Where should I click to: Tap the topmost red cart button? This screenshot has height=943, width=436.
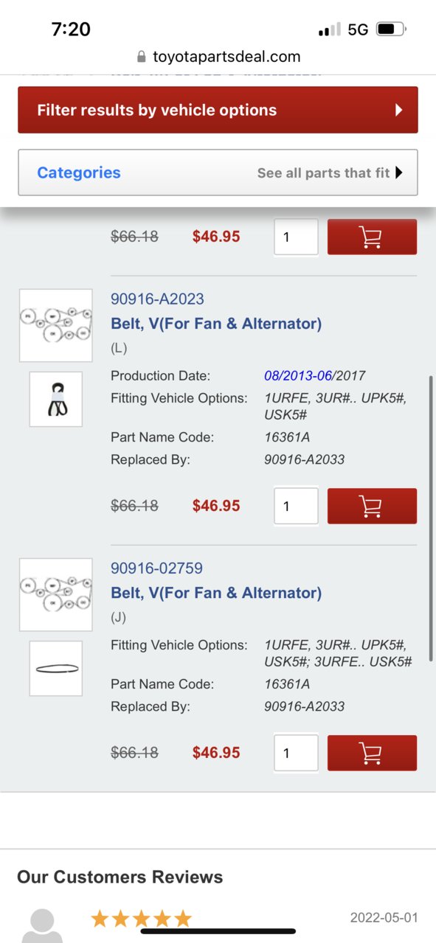click(372, 237)
